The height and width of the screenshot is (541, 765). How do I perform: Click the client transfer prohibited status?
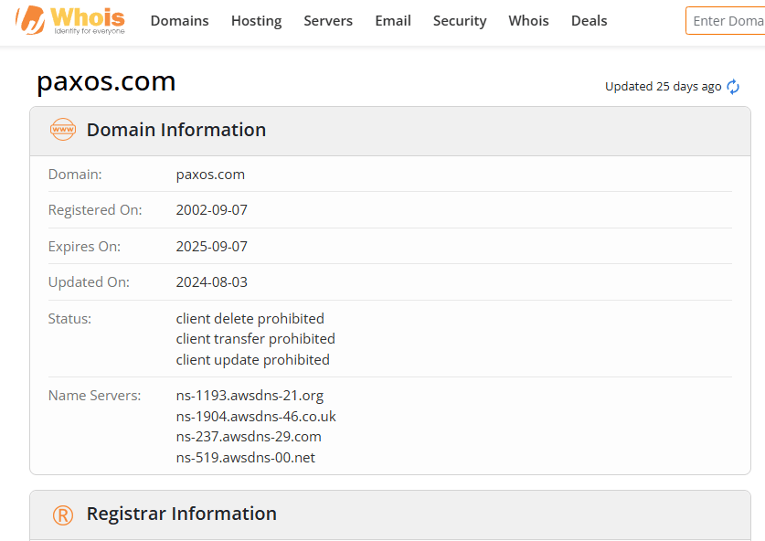click(x=256, y=338)
